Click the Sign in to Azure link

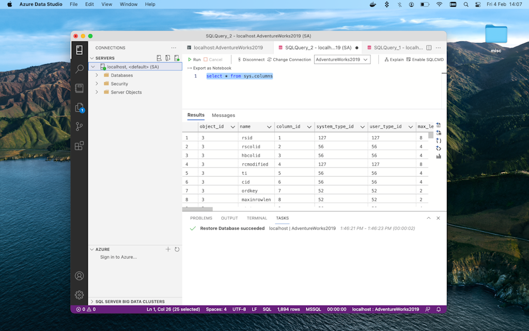pyautogui.click(x=118, y=257)
